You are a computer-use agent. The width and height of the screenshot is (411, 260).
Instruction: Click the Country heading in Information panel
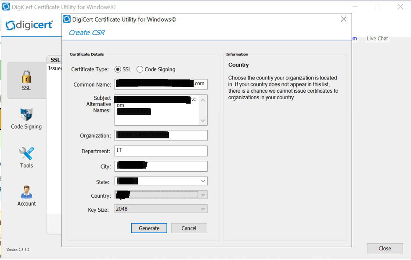(x=238, y=65)
